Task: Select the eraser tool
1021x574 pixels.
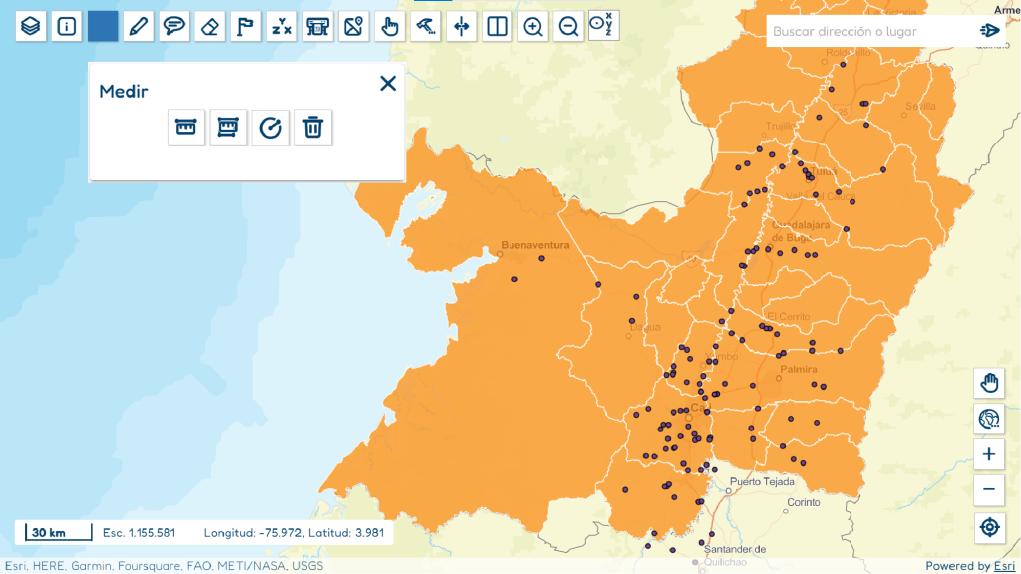Action: (209, 27)
